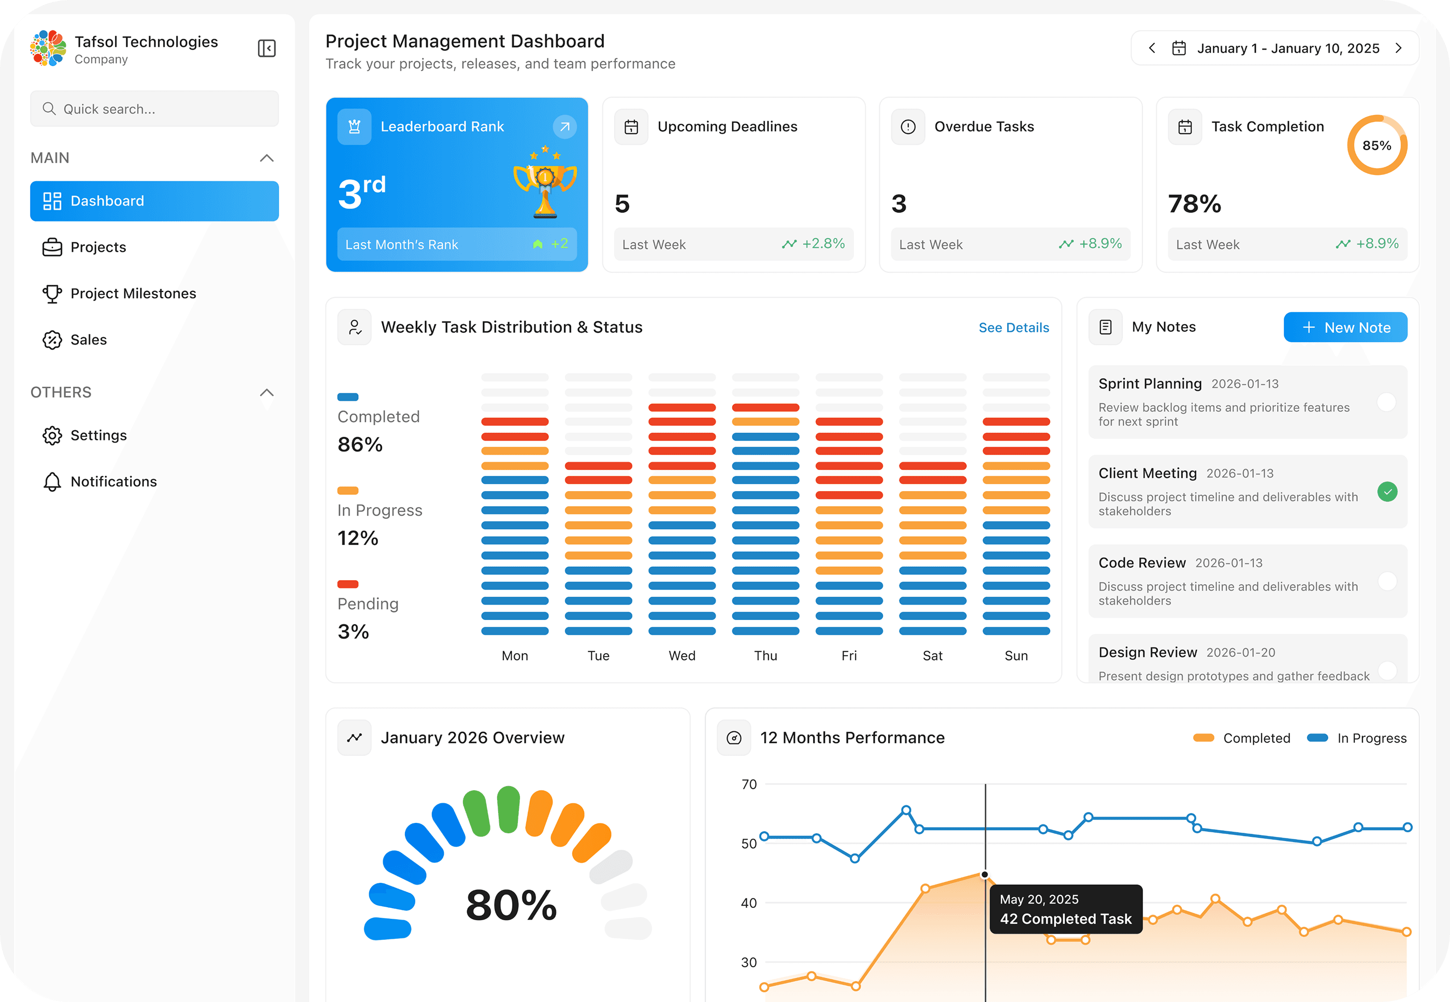Image resolution: width=1450 pixels, height=1002 pixels.
Task: Mark Sprint Planning note as done
Action: [1386, 402]
